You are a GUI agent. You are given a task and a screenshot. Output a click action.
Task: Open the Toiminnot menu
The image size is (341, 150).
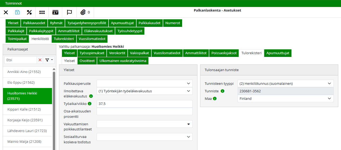[13, 3]
